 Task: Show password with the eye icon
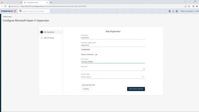click(x=144, y=69)
